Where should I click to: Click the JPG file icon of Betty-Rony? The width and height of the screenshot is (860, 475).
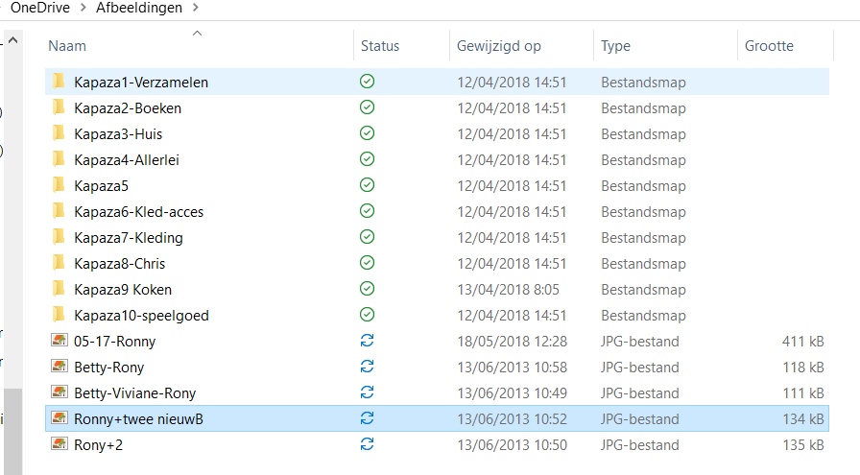[x=60, y=366]
